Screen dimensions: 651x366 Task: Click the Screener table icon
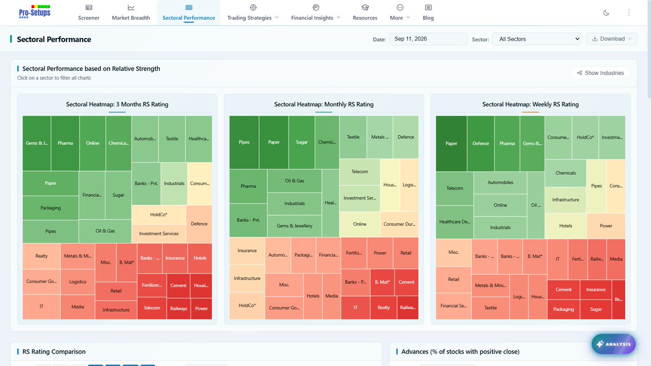[x=89, y=8]
